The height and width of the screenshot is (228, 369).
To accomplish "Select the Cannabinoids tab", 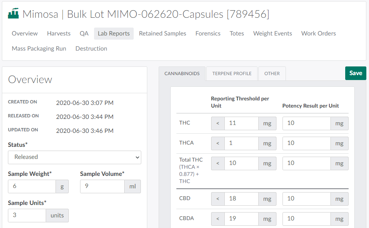I will click(x=182, y=74).
